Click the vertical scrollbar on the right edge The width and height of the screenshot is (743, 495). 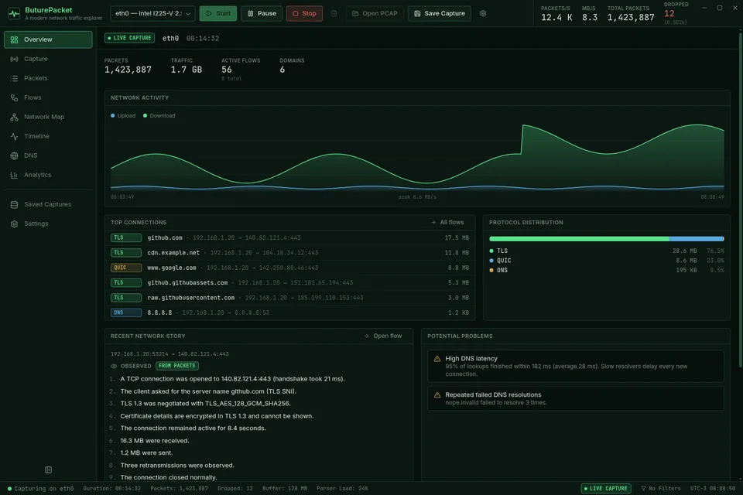pos(740,199)
